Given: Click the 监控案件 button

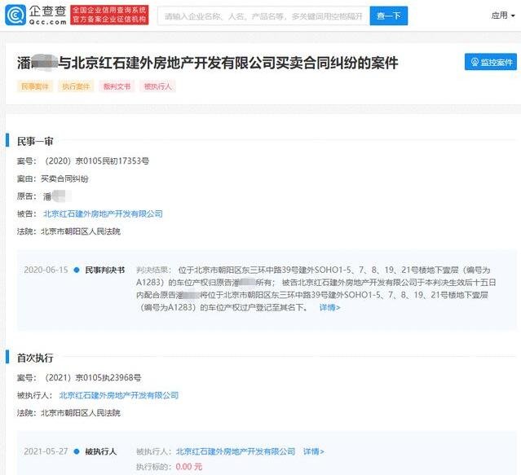Looking at the screenshot, I should 491,62.
